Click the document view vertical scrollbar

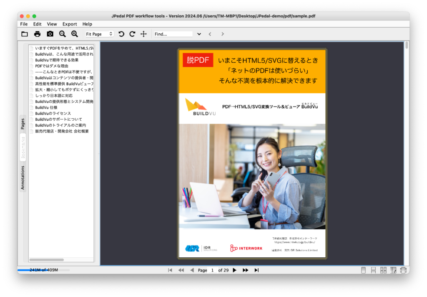[407, 45]
